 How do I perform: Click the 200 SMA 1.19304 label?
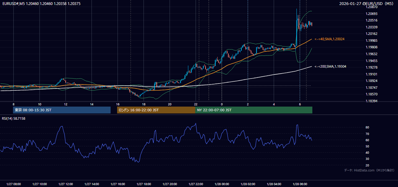330,66
